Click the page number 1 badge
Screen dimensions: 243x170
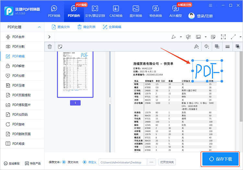(x=75, y=103)
